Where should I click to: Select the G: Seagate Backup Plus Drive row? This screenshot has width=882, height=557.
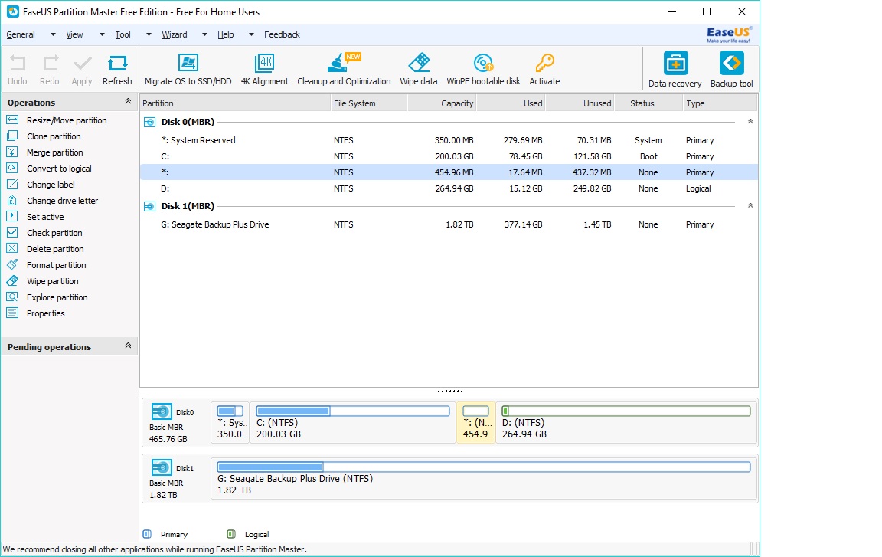click(449, 224)
